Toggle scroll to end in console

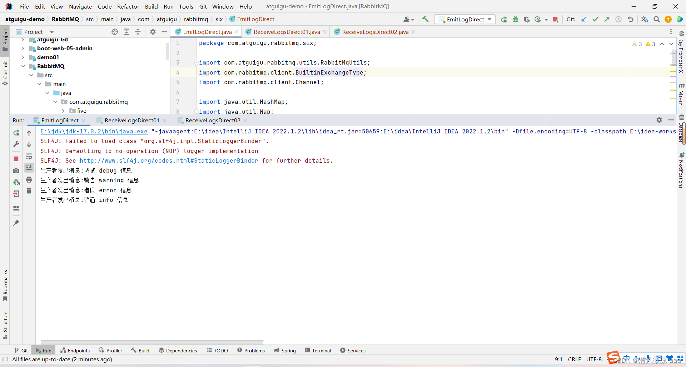click(29, 167)
